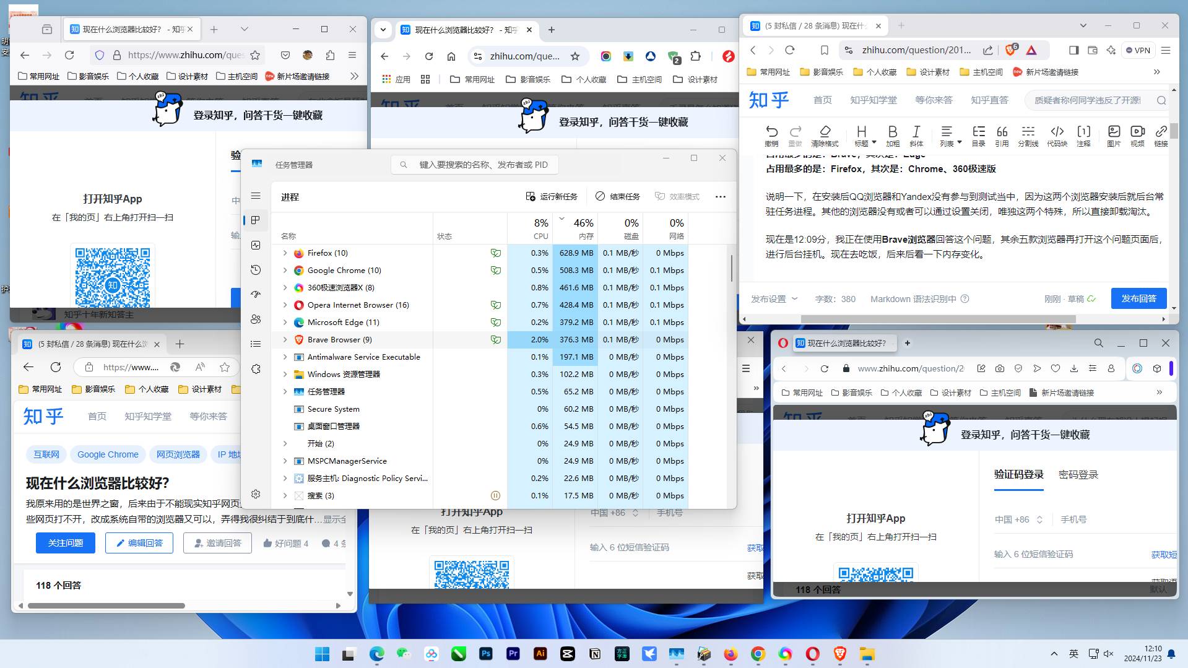Open 标题 heading dropdown in editor
Viewport: 1188px width, 668px height.
pos(865,136)
